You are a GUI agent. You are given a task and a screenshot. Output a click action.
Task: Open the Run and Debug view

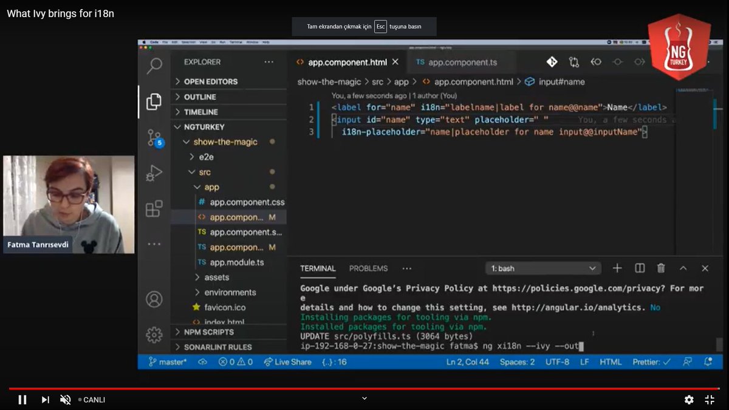[154, 174]
